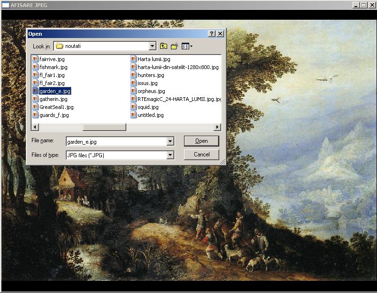
Task: Click inside the File name text field
Action: click(116, 141)
